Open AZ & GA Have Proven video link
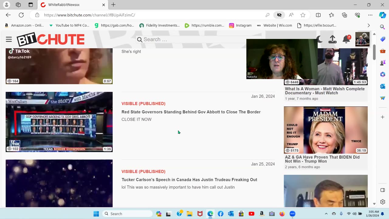The width and height of the screenshot is (389, 219). tap(322, 159)
